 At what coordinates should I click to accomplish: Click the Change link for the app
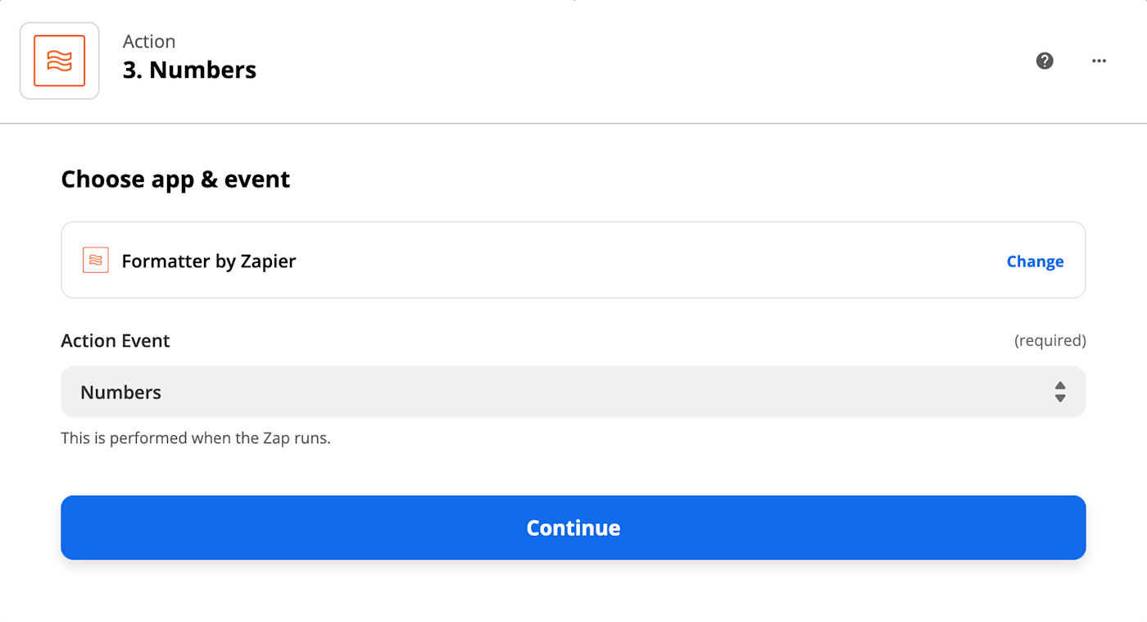click(1035, 261)
